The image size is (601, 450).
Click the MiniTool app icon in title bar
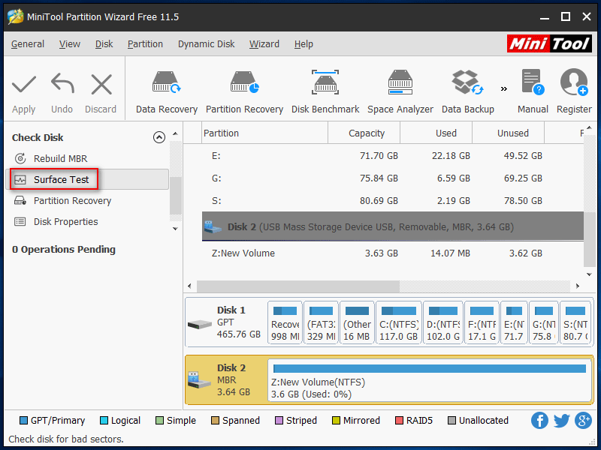15,16
